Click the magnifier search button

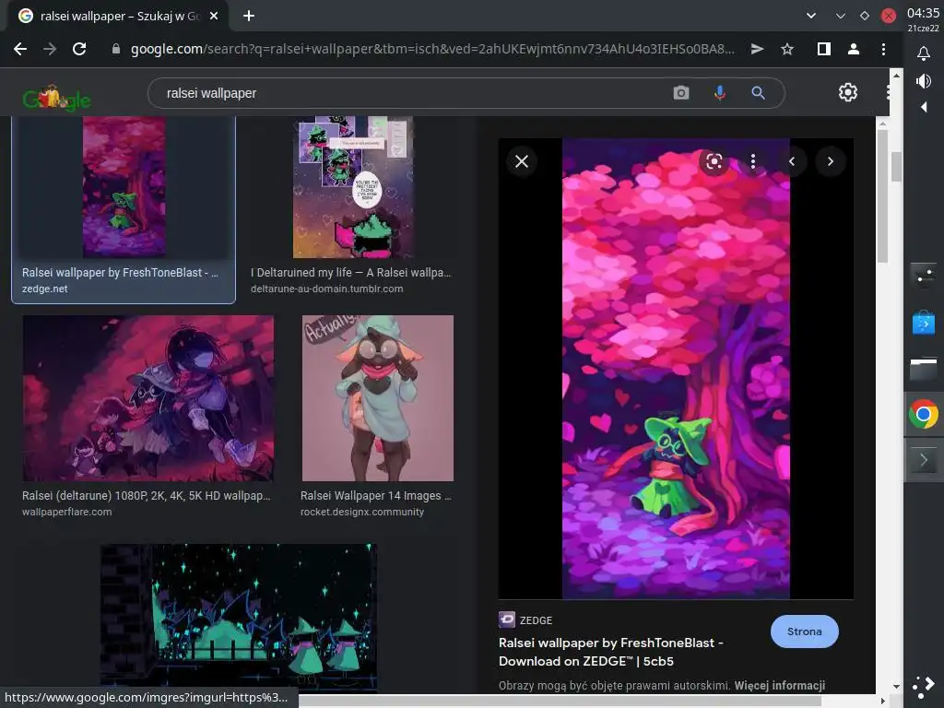758,93
